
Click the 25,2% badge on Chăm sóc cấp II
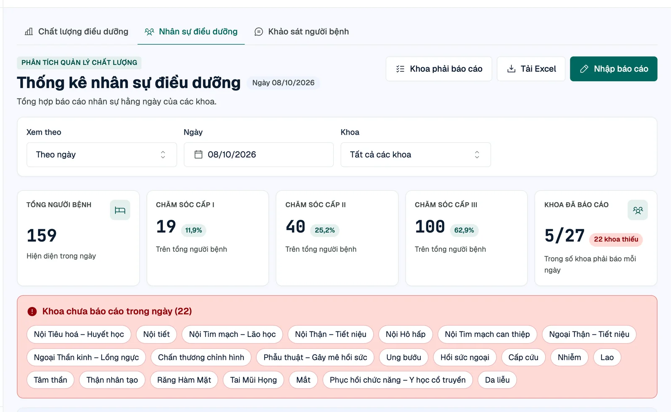325,230
